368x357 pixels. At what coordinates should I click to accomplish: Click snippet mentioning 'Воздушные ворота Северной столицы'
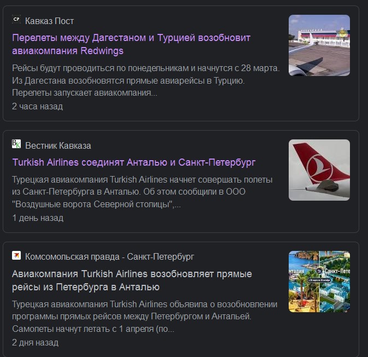pyautogui.click(x=142, y=192)
